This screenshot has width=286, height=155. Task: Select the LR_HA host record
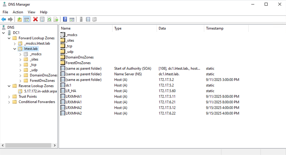pos(70,91)
